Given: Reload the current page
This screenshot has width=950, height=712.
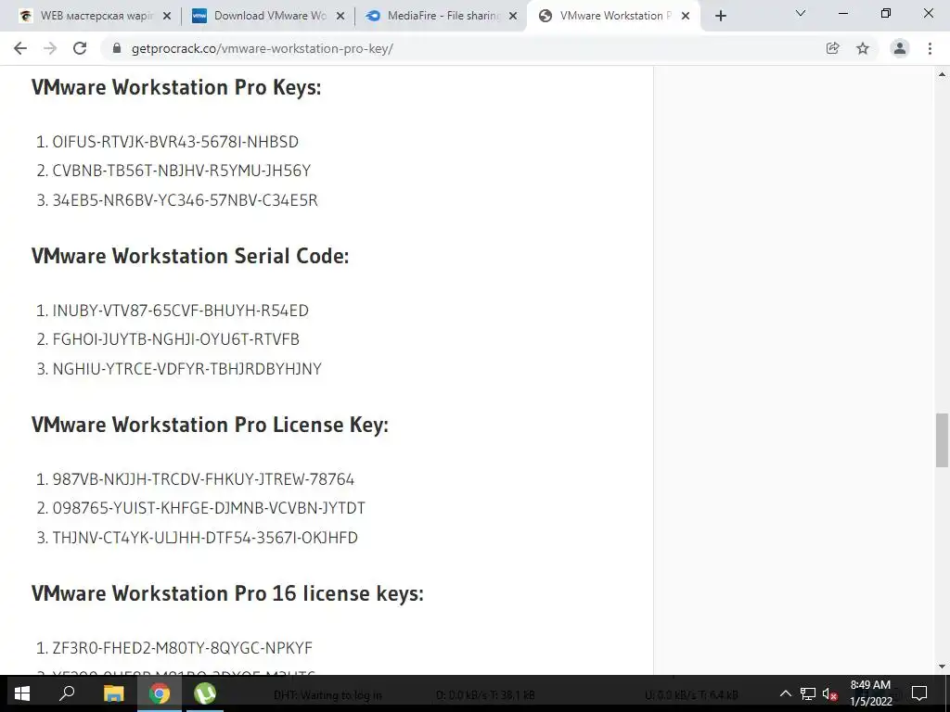Looking at the screenshot, I should pos(80,48).
